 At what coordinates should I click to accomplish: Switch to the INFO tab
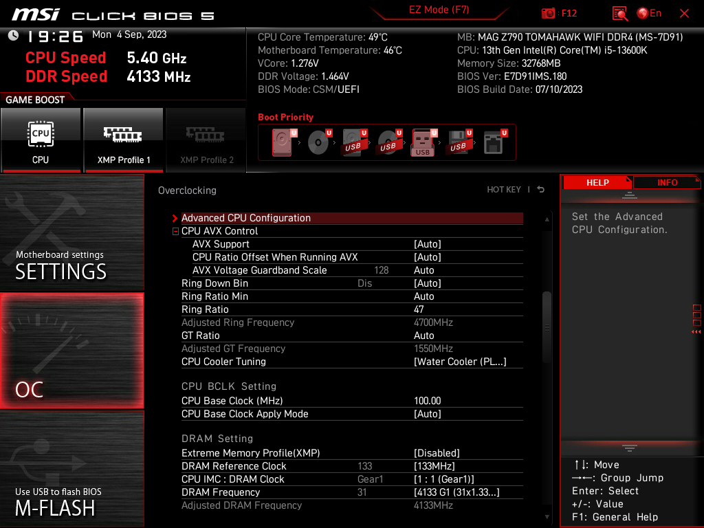[x=667, y=183]
